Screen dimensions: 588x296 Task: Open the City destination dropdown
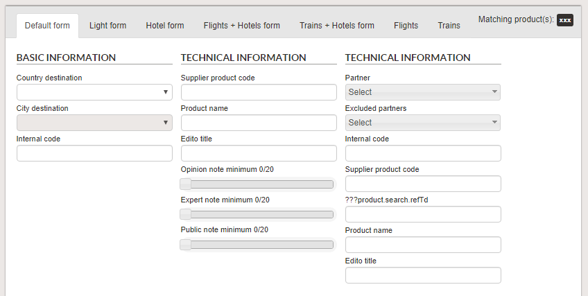[94, 123]
